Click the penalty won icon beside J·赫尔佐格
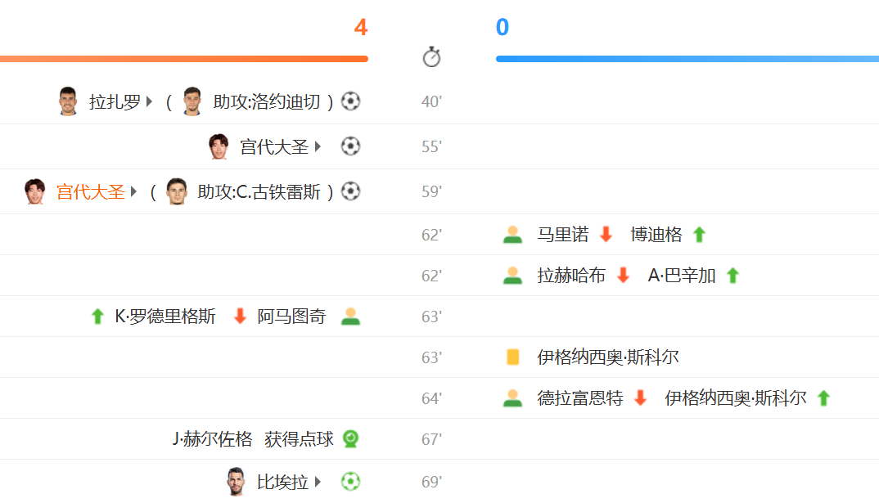Image resolution: width=879 pixels, height=503 pixels. tap(350, 439)
